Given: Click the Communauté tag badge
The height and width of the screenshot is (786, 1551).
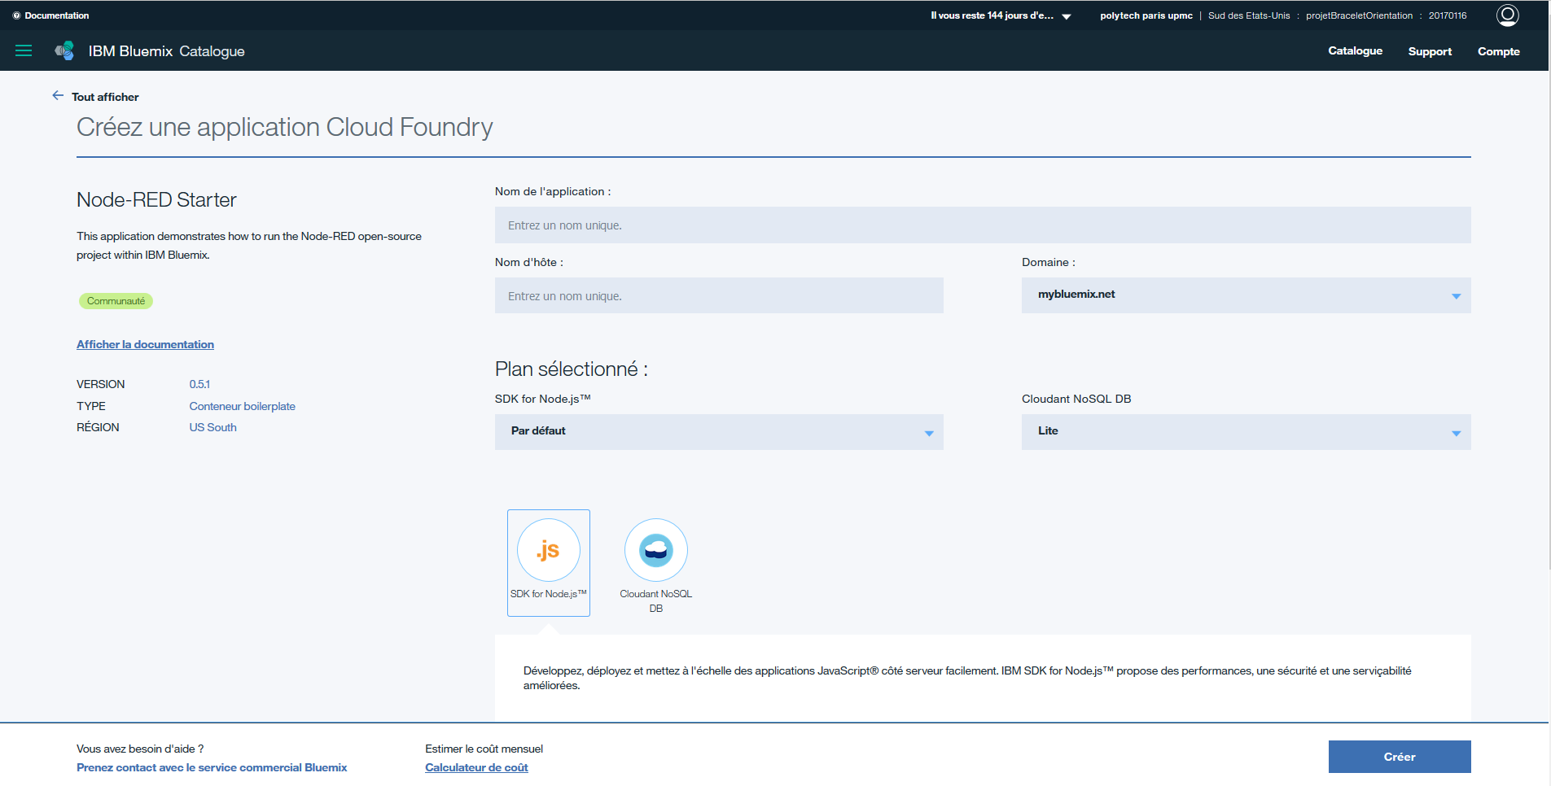Looking at the screenshot, I should click(x=116, y=301).
